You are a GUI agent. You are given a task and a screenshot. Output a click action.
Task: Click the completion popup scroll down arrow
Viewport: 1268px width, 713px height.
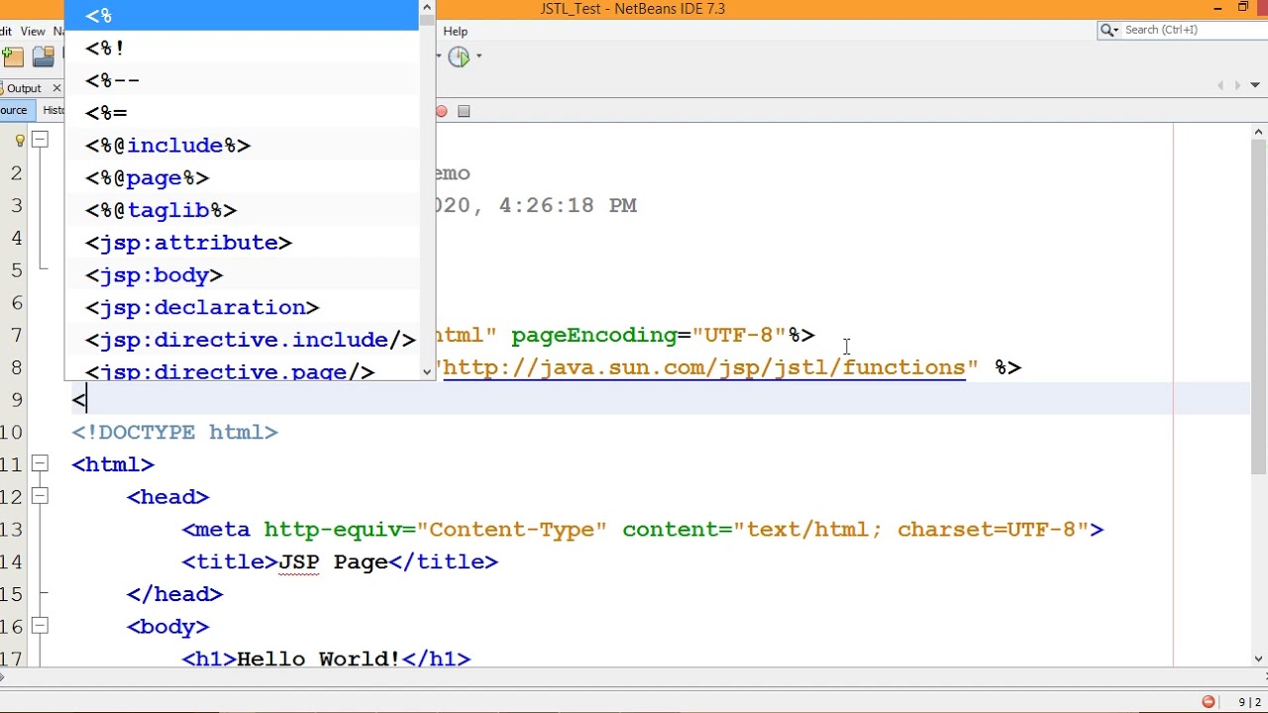[x=427, y=372]
